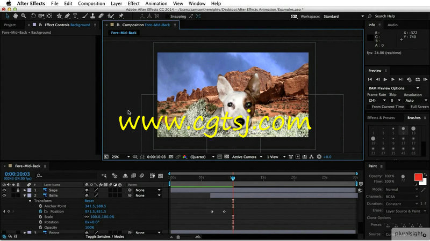This screenshot has width=430, height=241.
Task: Open the 1 View layout dropdown
Action: tap(276, 157)
